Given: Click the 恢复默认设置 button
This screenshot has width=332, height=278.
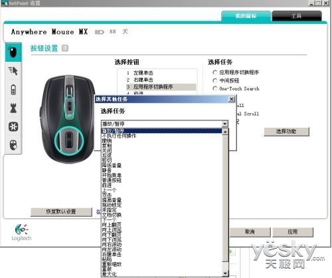Looking at the screenshot, I should click(x=61, y=211).
